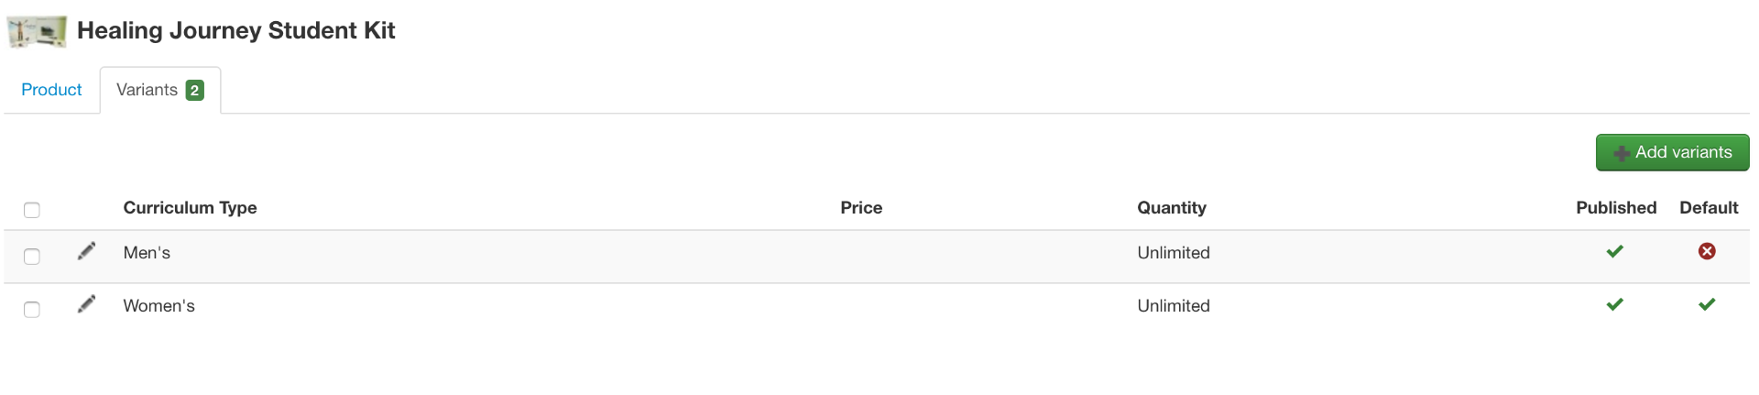Screen dimensions: 1759x395
Task: Click the Published column header
Action: 1615,208
